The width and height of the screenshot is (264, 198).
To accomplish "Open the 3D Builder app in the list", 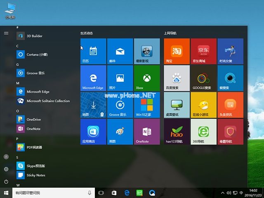I will tap(35, 36).
